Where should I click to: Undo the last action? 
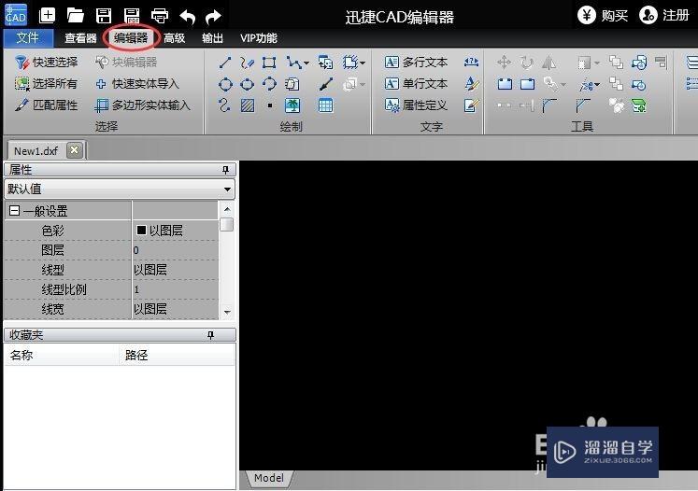tap(188, 17)
